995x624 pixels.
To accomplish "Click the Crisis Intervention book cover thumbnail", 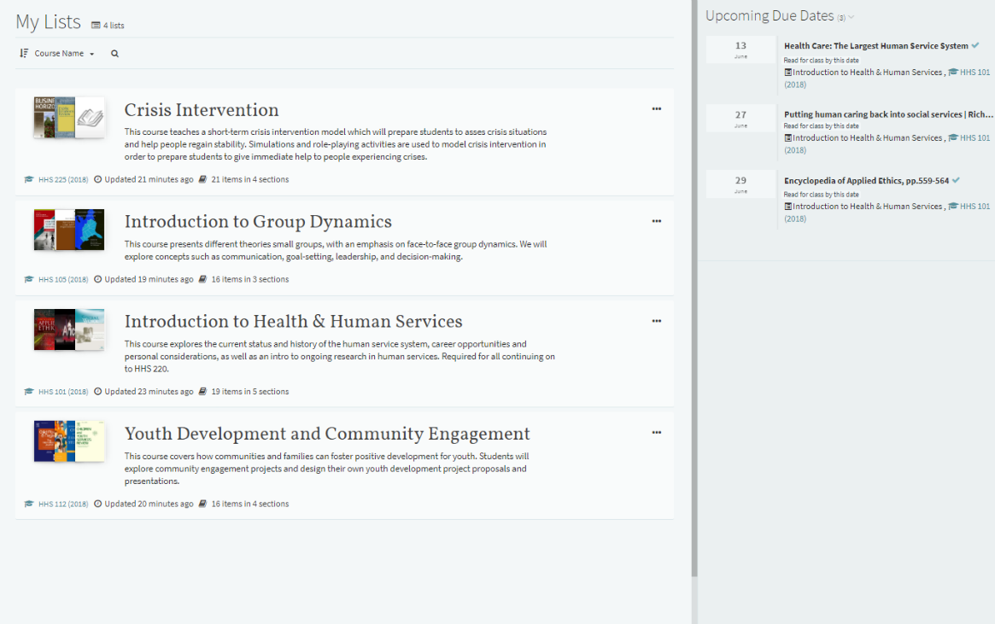I will 68,118.
